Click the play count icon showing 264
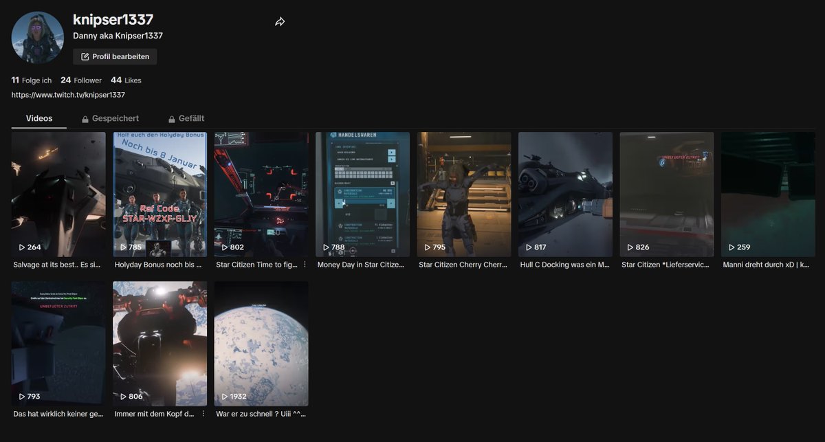825x442 pixels. [22, 247]
